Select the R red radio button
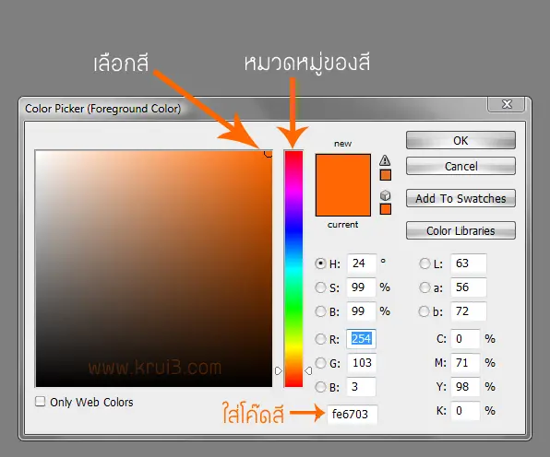Image resolution: width=550 pixels, height=457 pixels. pyautogui.click(x=320, y=339)
